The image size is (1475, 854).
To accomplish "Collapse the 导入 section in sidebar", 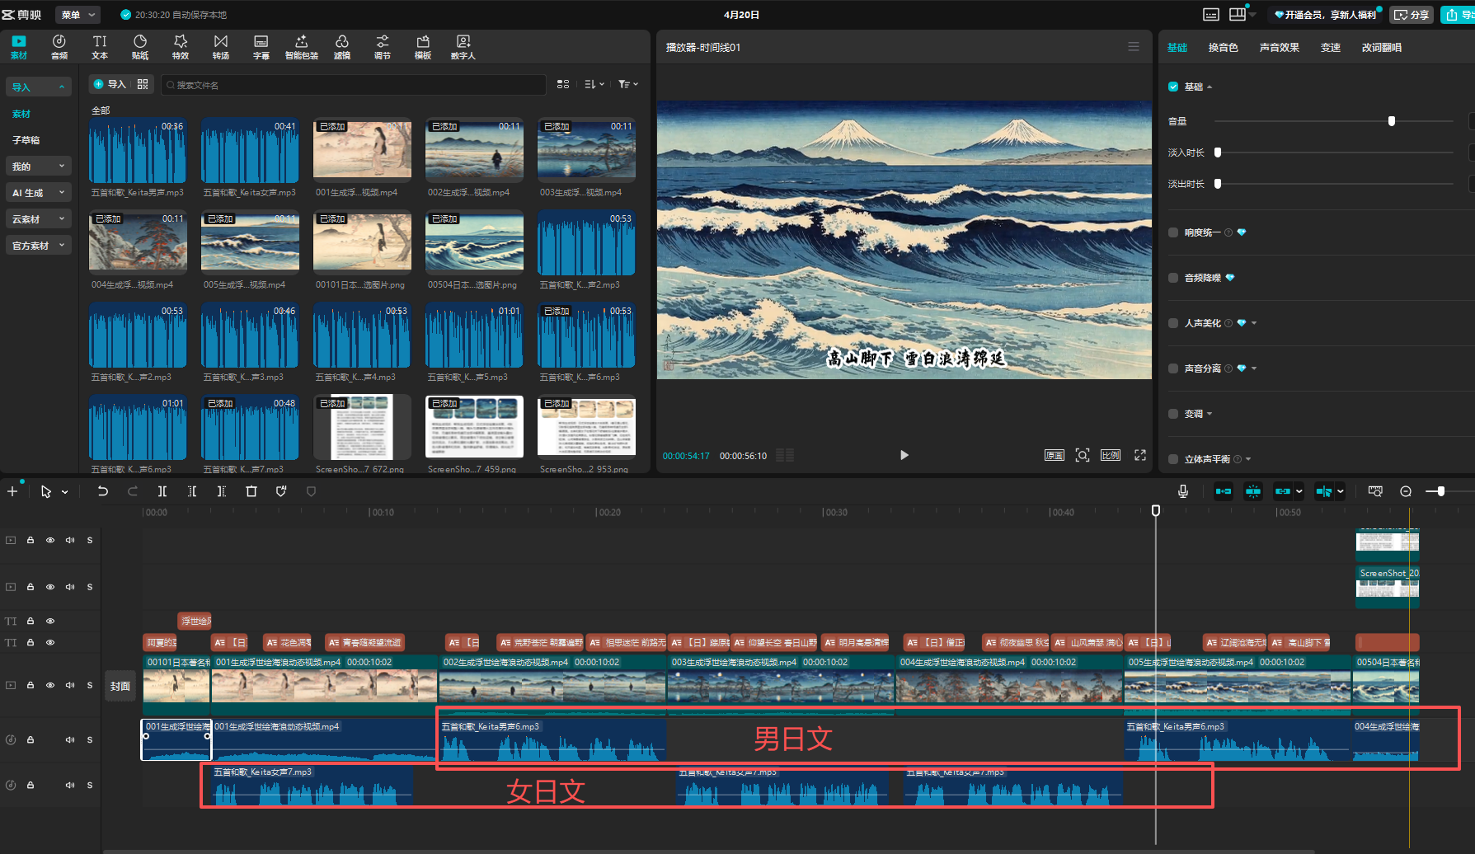I will point(38,87).
